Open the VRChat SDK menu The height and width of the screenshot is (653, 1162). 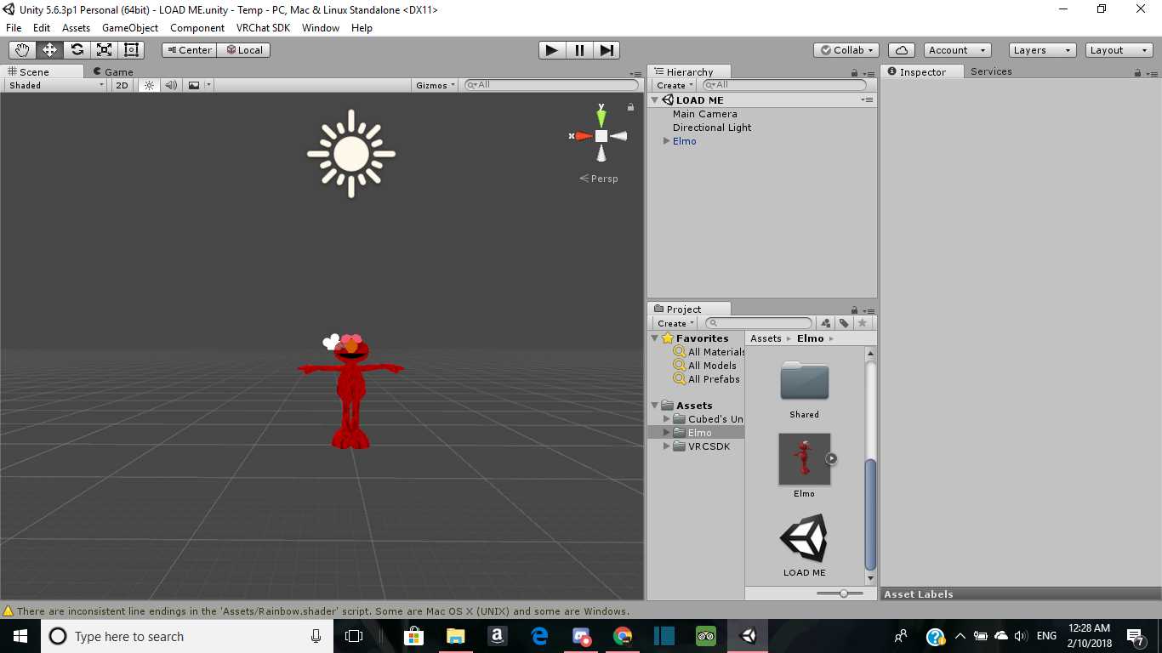coord(263,28)
